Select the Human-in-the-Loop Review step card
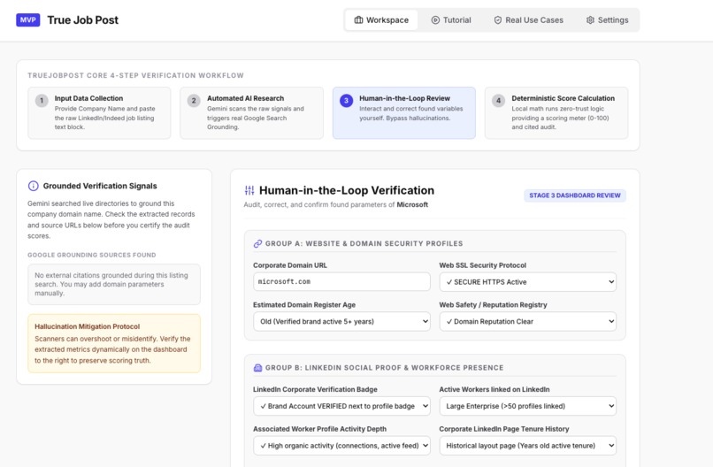This screenshot has height=467, width=713. 403,113
